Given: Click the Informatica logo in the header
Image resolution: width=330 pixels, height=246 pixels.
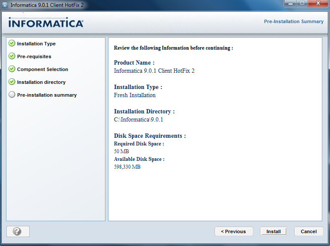Looking at the screenshot, I should coord(45,23).
